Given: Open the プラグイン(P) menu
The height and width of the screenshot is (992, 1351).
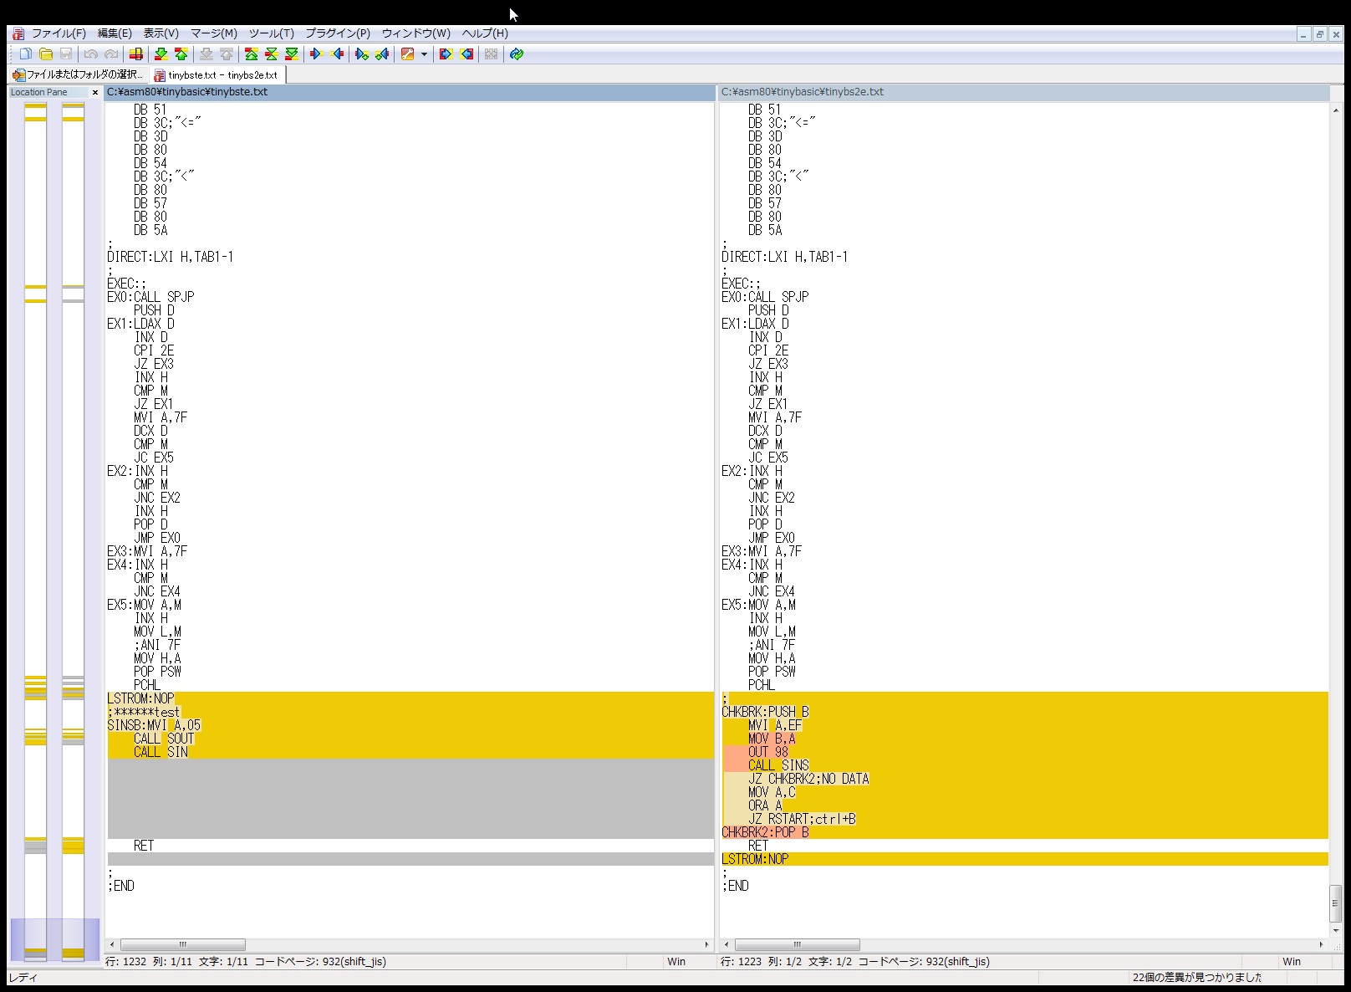Looking at the screenshot, I should 338,33.
